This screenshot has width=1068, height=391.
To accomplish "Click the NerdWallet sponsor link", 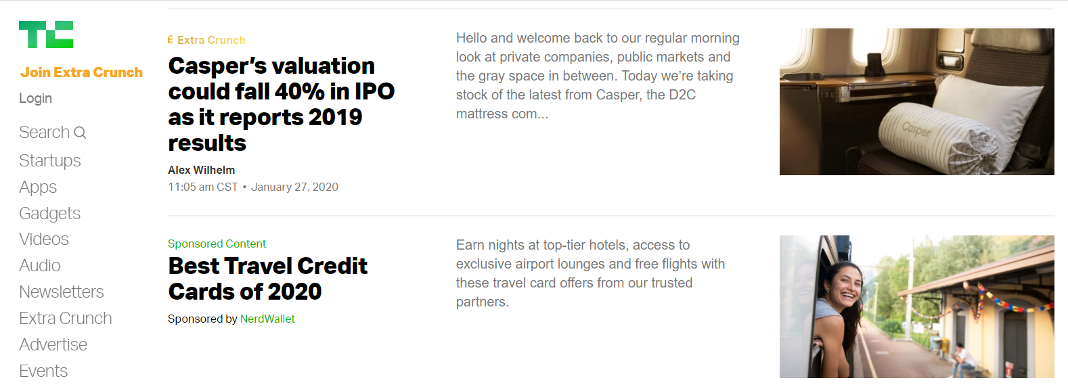I will point(267,319).
